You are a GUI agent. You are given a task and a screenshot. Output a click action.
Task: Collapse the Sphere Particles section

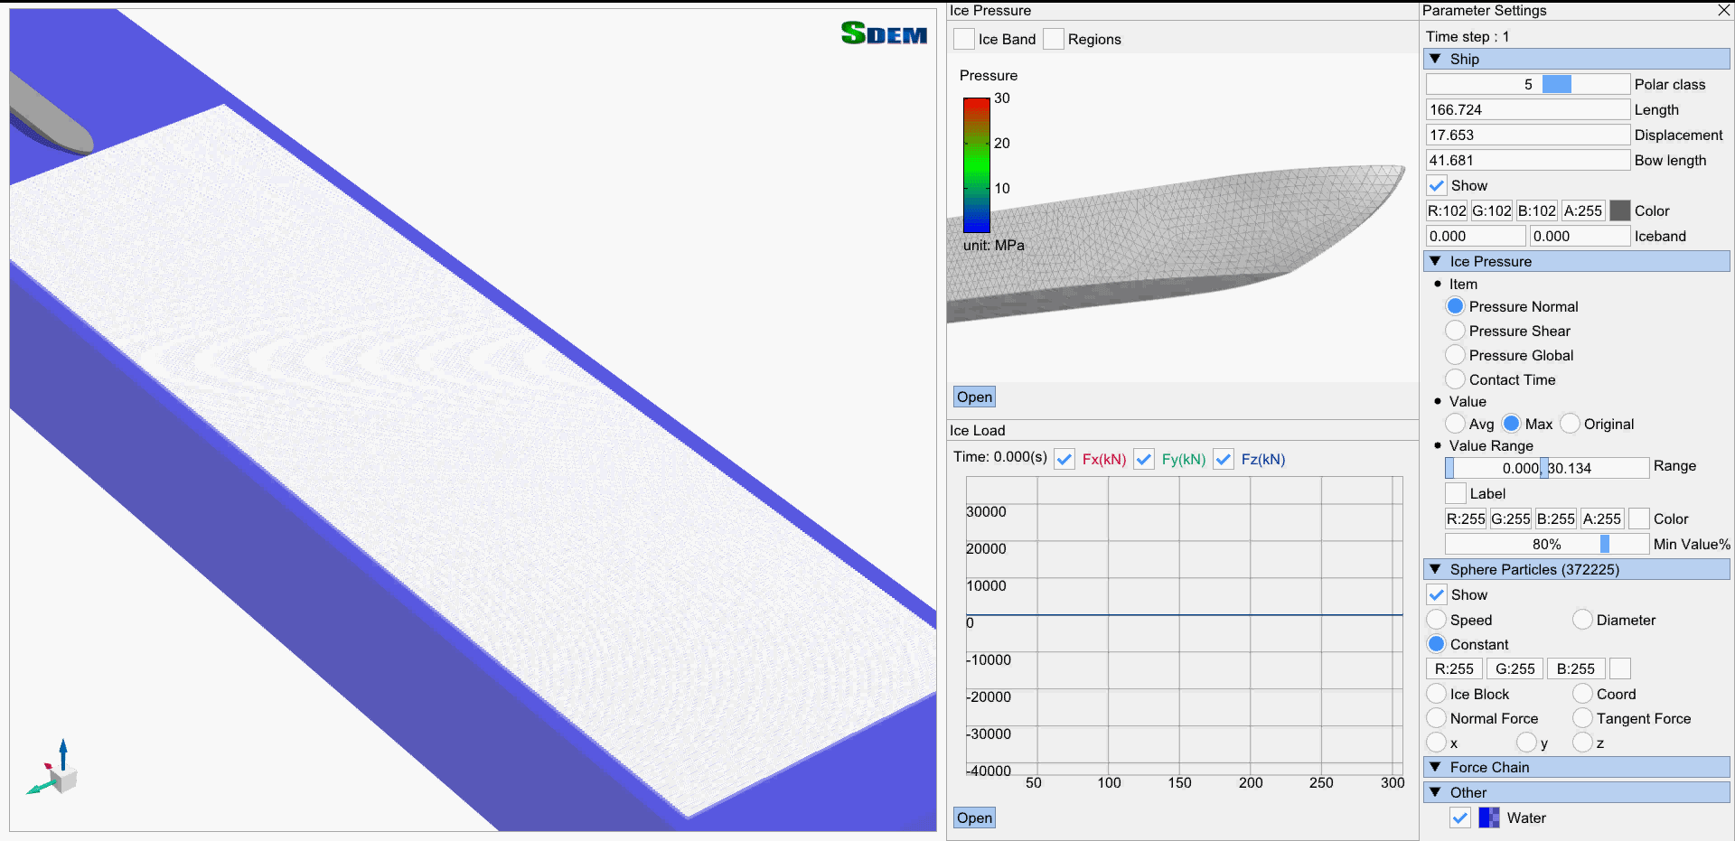[1435, 569]
